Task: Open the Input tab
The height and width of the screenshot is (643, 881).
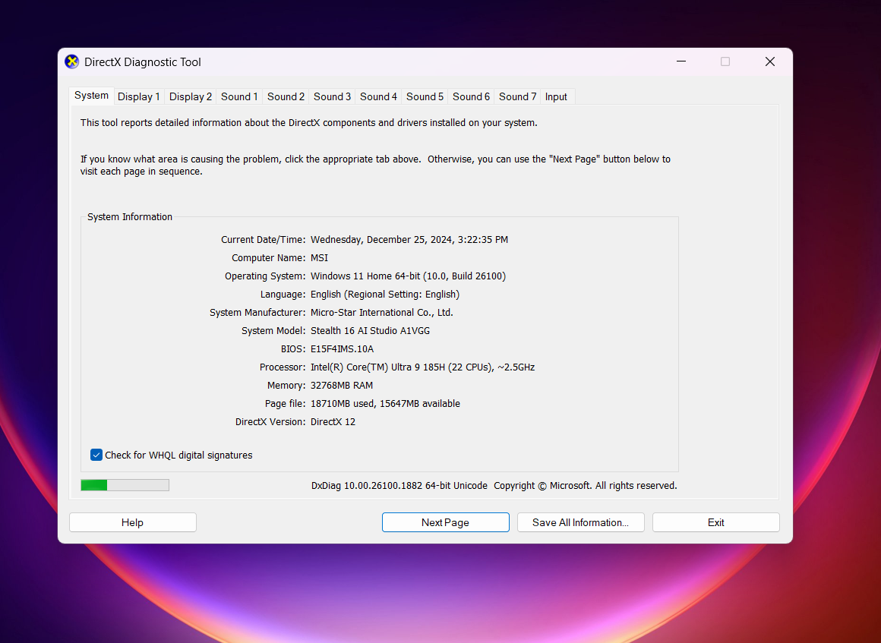Action: pyautogui.click(x=556, y=96)
